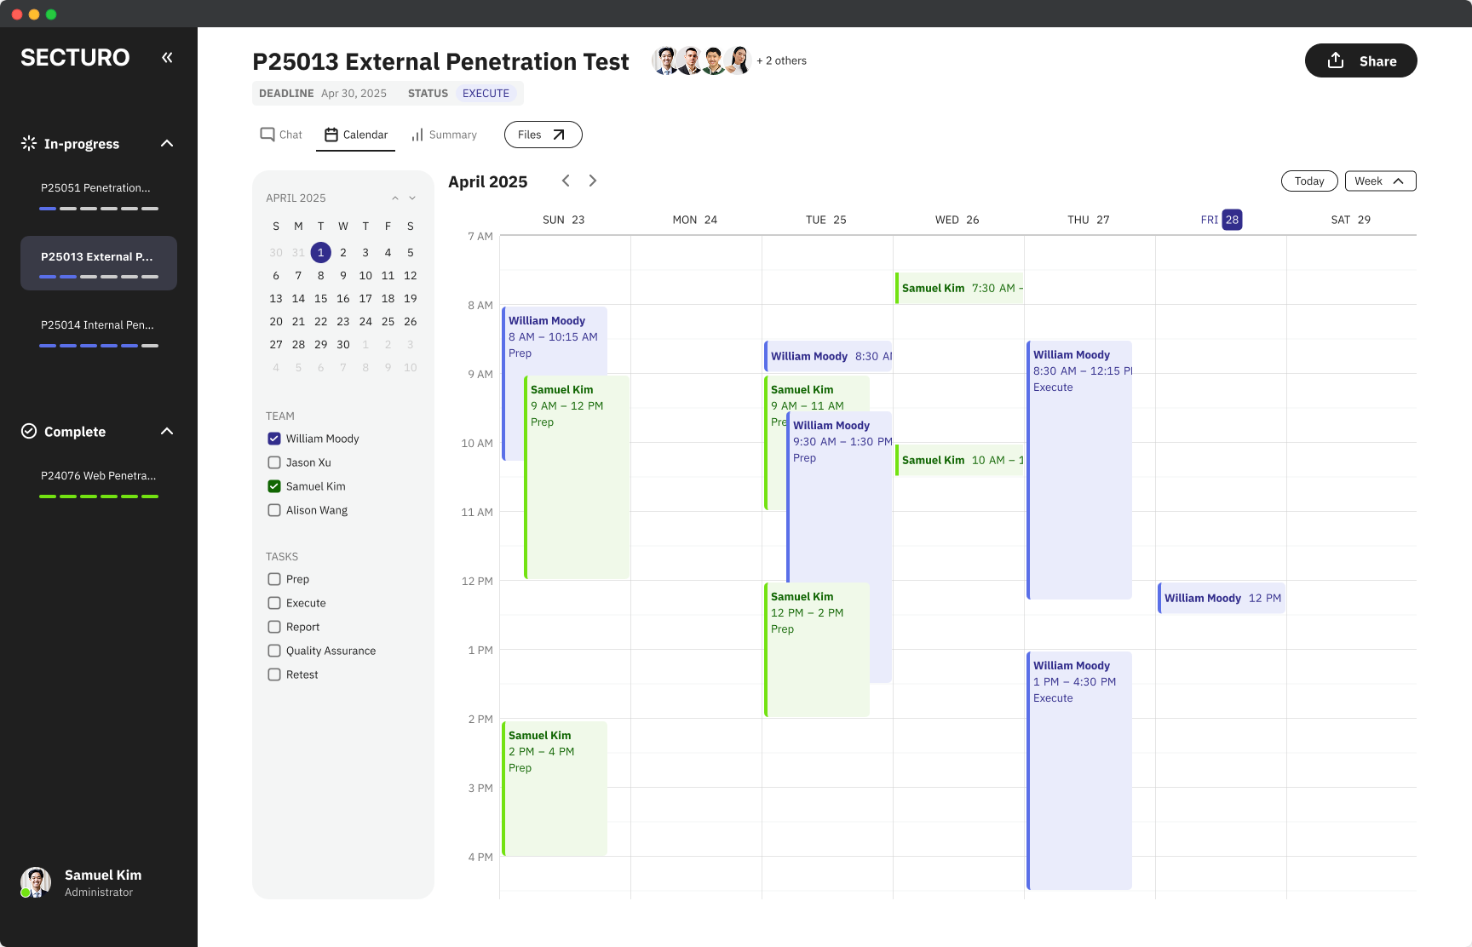Go to next week arrow
Image resolution: width=1472 pixels, height=947 pixels.
pos(593,181)
